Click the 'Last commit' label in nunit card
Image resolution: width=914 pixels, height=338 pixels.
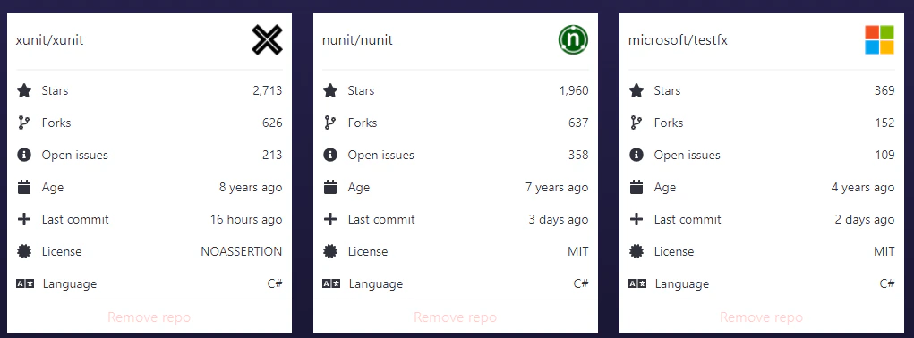(381, 219)
